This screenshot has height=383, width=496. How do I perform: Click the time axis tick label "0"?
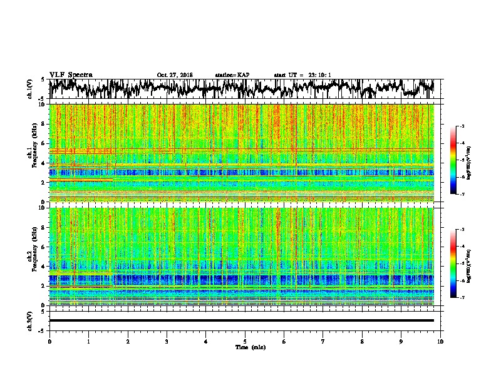[49, 342]
